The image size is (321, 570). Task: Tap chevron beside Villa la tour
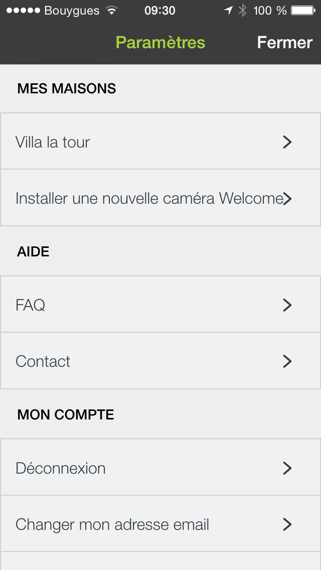[x=287, y=143]
